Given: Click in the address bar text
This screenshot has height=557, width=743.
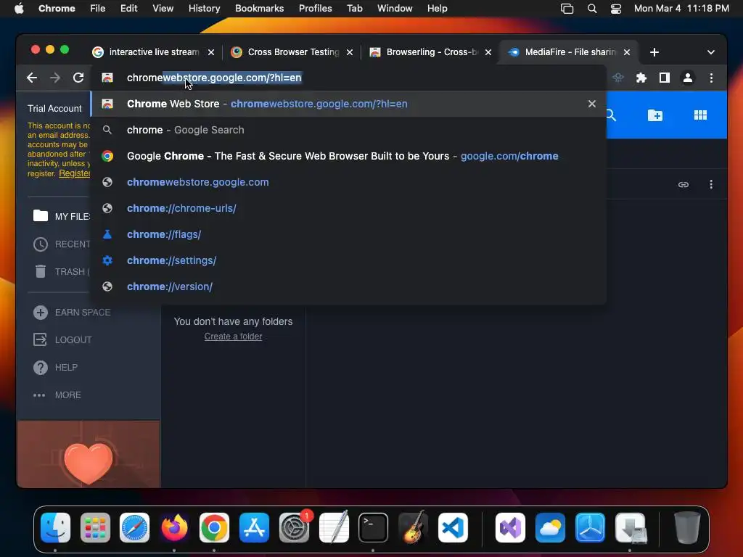Looking at the screenshot, I should [214, 78].
